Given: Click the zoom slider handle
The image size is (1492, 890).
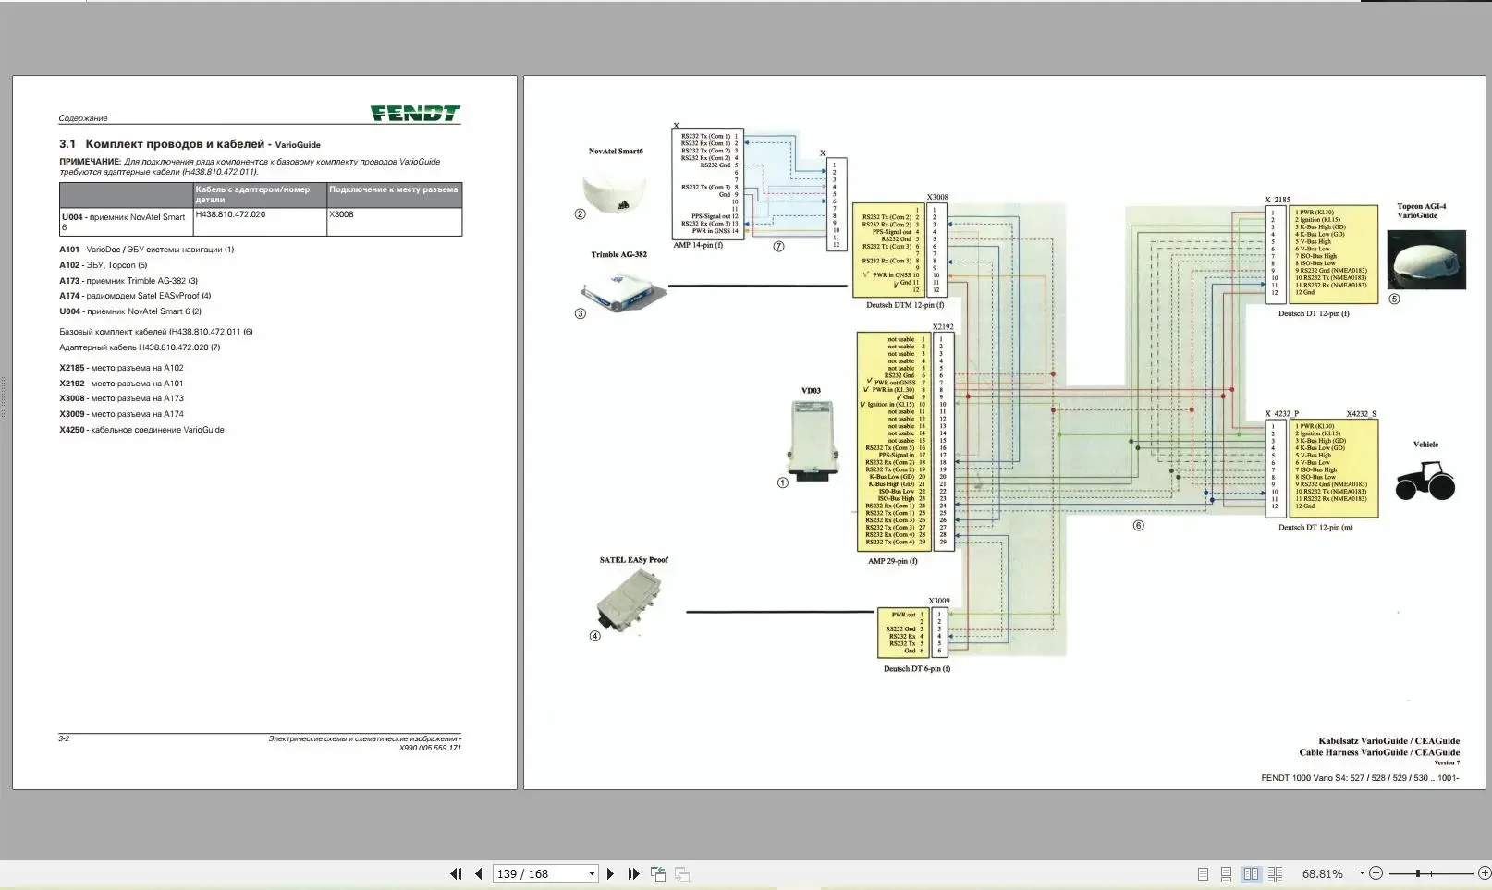Looking at the screenshot, I should coord(1417,873).
